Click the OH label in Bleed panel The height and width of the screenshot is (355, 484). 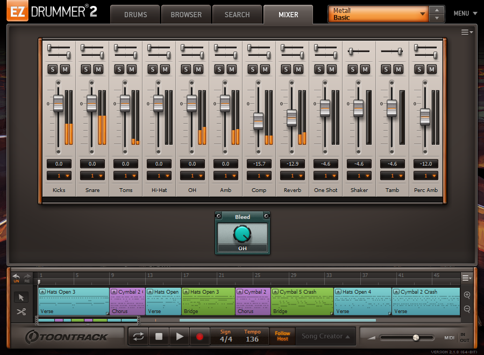243,248
